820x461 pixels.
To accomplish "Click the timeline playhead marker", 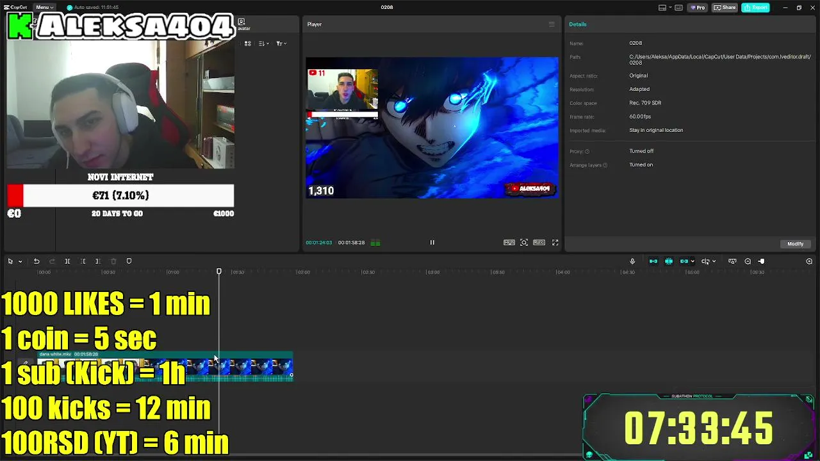I will (x=219, y=271).
